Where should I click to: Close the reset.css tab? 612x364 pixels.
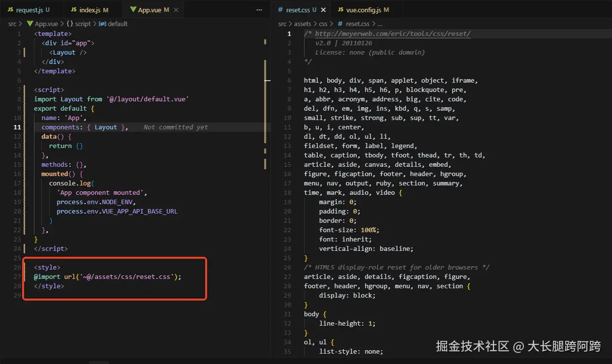point(323,10)
